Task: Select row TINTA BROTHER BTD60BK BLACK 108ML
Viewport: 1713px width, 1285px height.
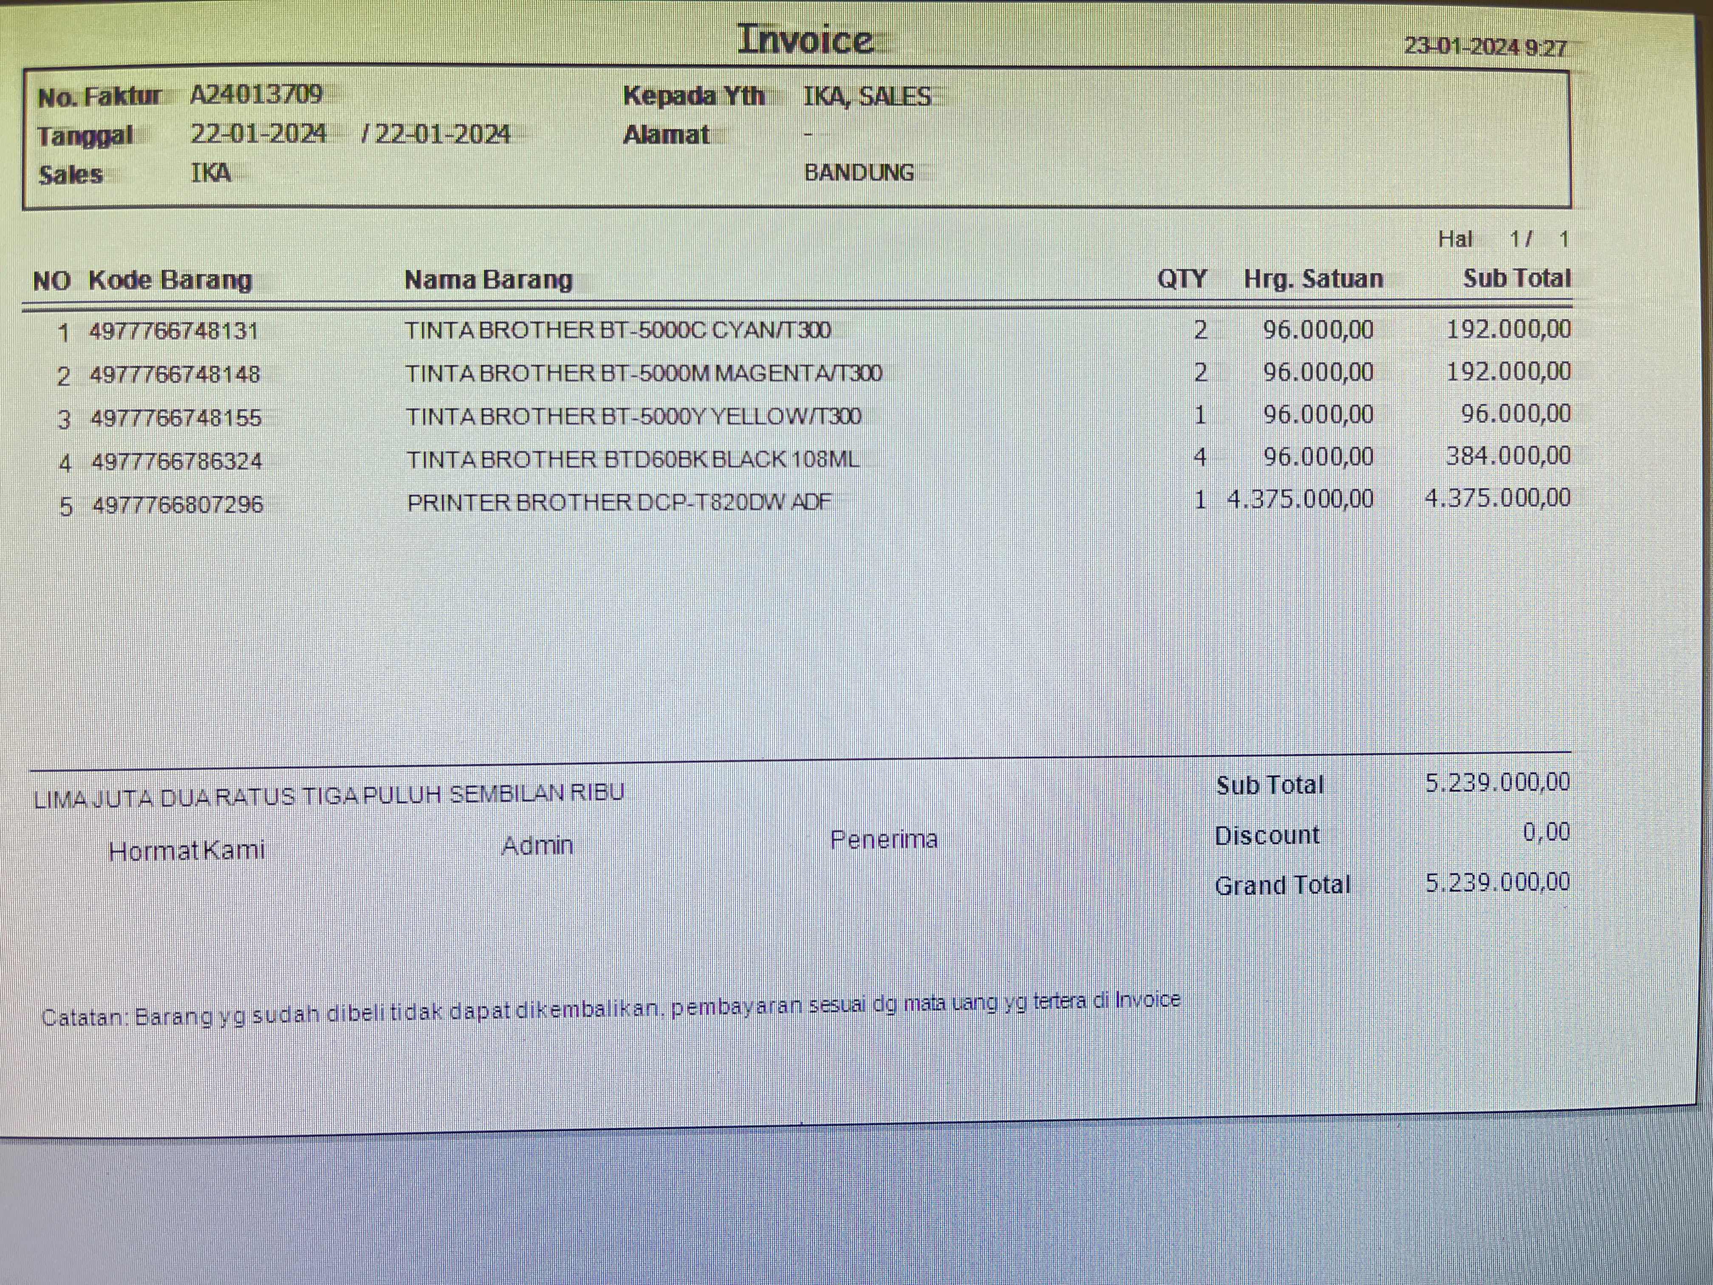Action: click(633, 460)
